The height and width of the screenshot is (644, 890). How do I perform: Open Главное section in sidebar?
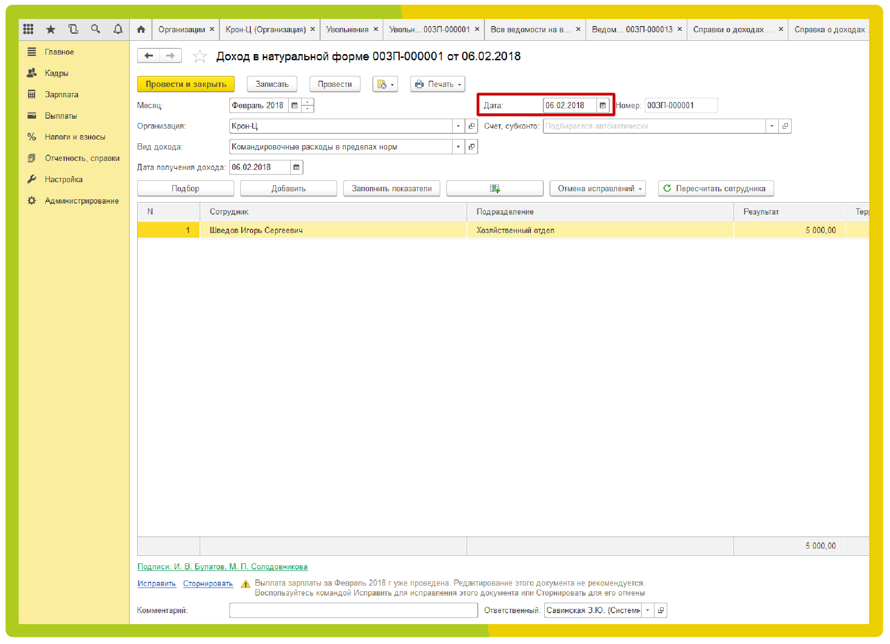click(59, 52)
